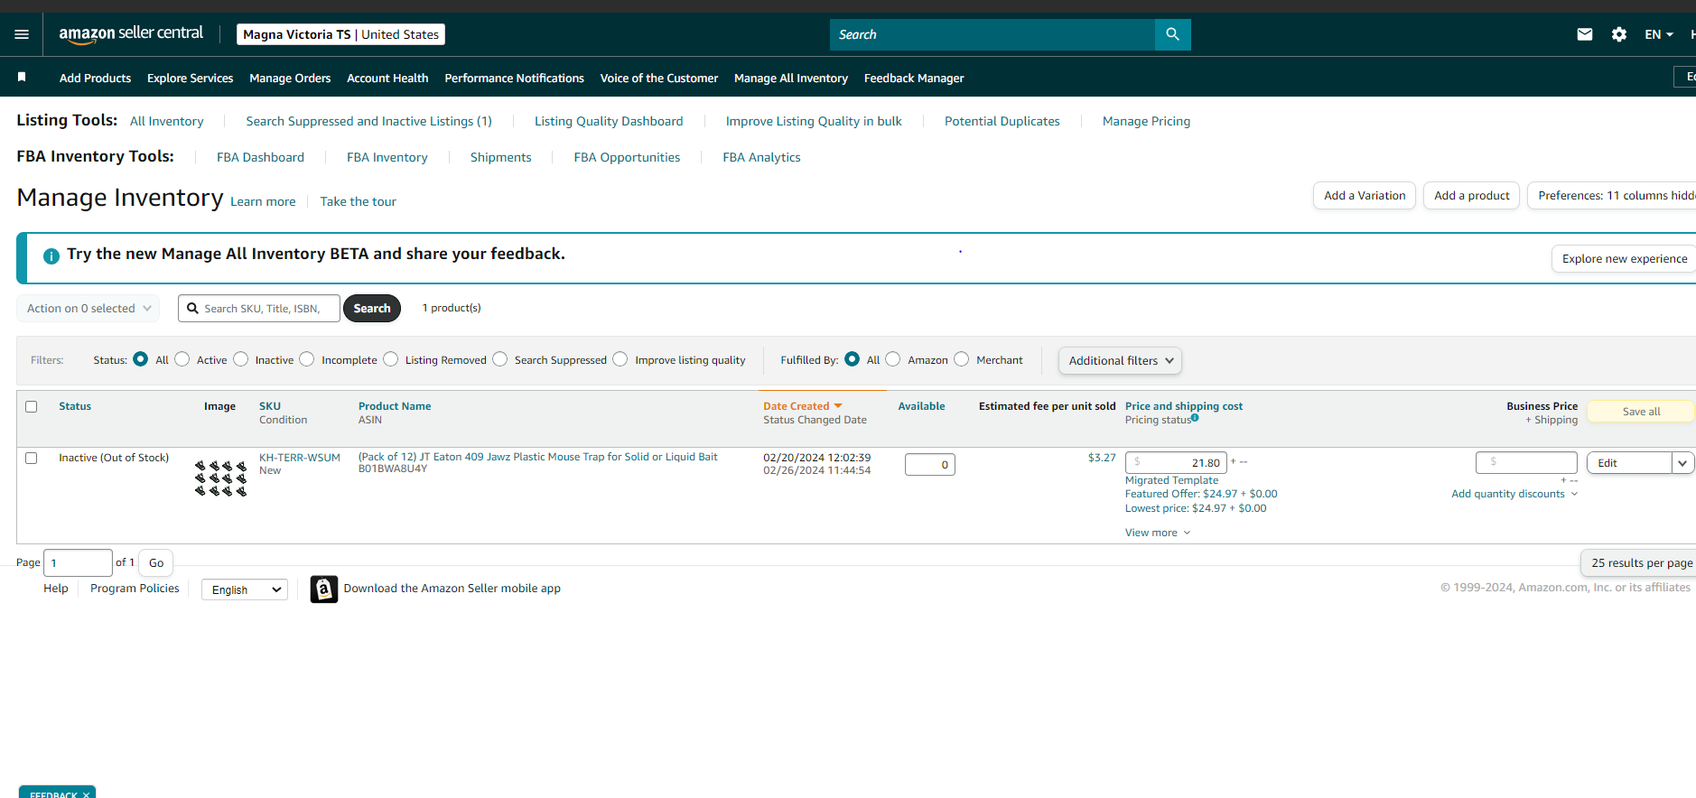Open Add Products menu
This screenshot has height=798, width=1696.
pyautogui.click(x=95, y=78)
